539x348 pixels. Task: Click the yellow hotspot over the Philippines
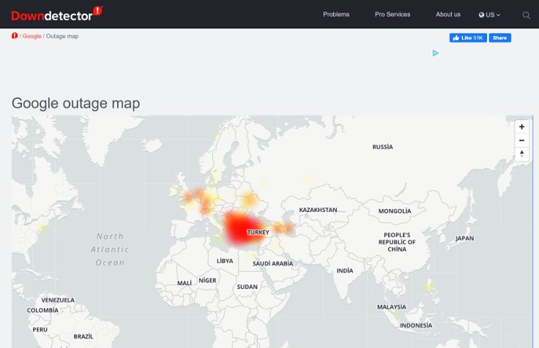(x=429, y=286)
